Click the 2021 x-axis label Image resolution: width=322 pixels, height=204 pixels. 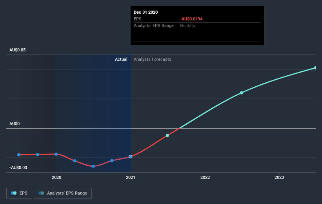pos(131,177)
